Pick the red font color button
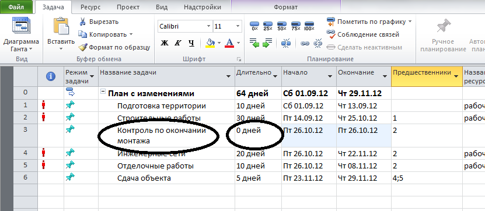The image size is (485, 211). tap(229, 43)
